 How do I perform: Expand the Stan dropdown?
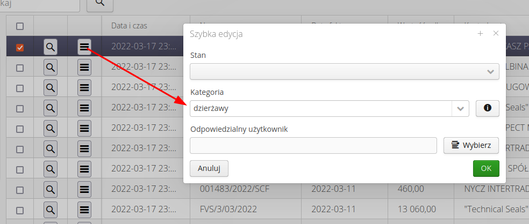pyautogui.click(x=490, y=71)
